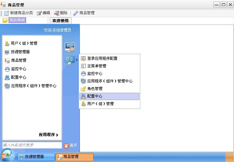
Task: Choose 主菜单管理 from the submenu
Action: [97, 66]
